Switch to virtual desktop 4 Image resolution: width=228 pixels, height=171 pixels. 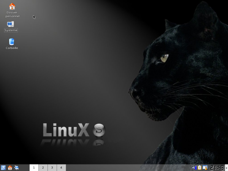(x=61, y=168)
